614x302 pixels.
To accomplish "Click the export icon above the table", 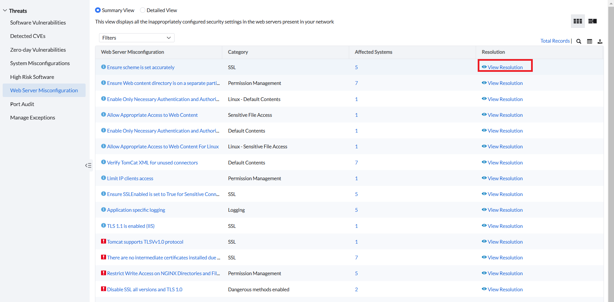I will point(600,41).
